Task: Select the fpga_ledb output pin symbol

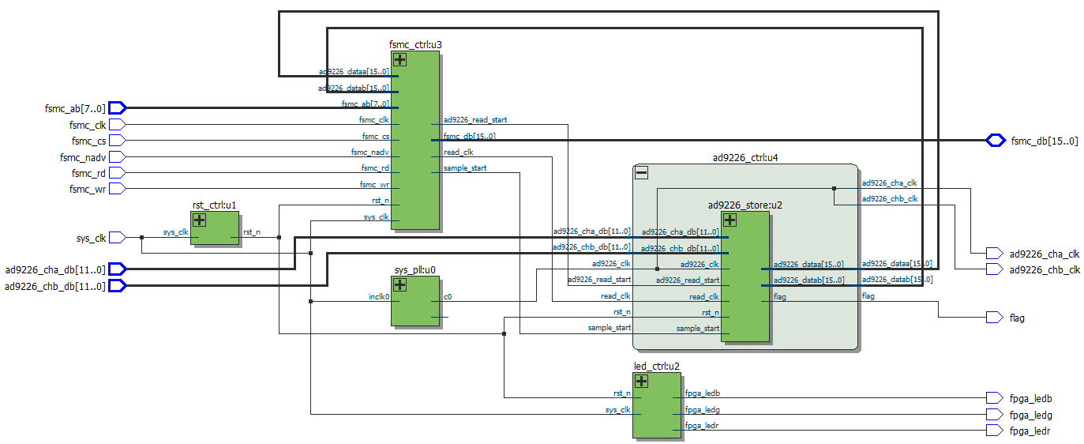Action: pos(994,398)
